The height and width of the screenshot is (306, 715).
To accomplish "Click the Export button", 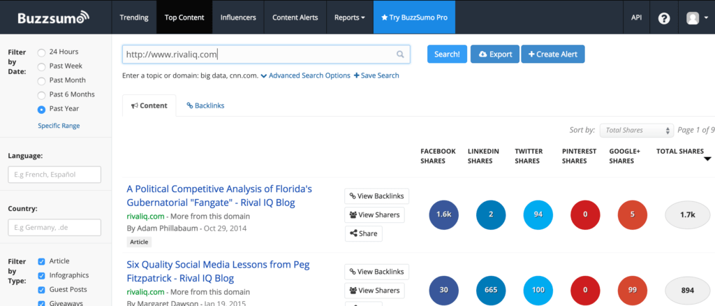I will [495, 54].
